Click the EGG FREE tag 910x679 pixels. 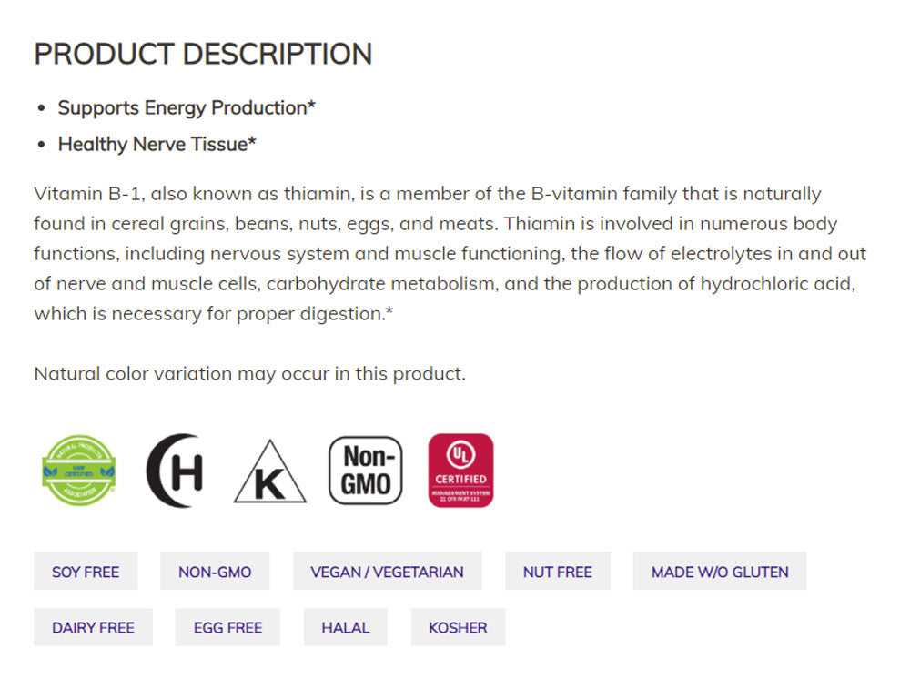tap(227, 627)
